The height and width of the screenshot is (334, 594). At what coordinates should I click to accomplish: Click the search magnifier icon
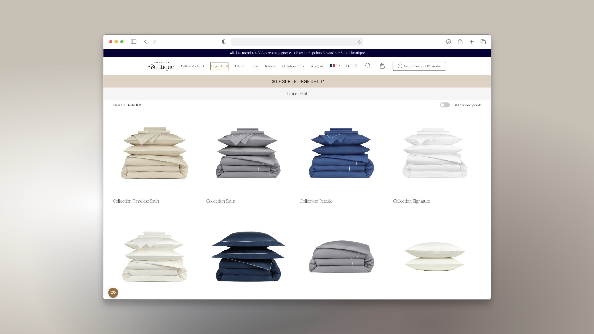click(368, 66)
